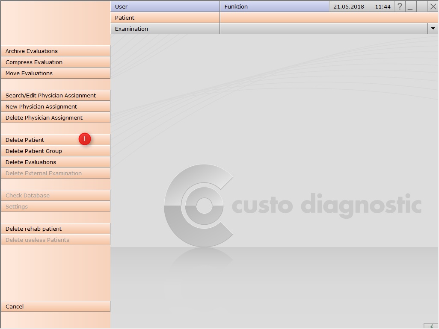Minimize the custo diagnostic window
Screen dimensions: 439x329
411,6
